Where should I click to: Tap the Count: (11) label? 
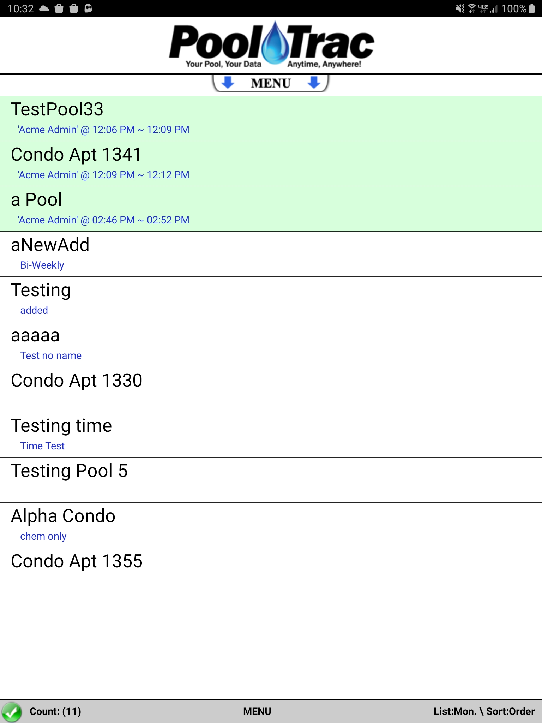point(55,711)
